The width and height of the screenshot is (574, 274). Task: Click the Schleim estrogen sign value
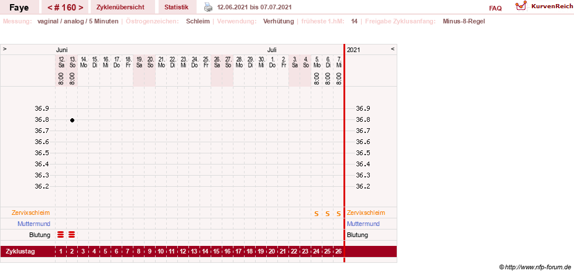[198, 21]
